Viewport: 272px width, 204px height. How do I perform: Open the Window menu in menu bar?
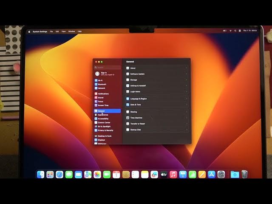71,31
